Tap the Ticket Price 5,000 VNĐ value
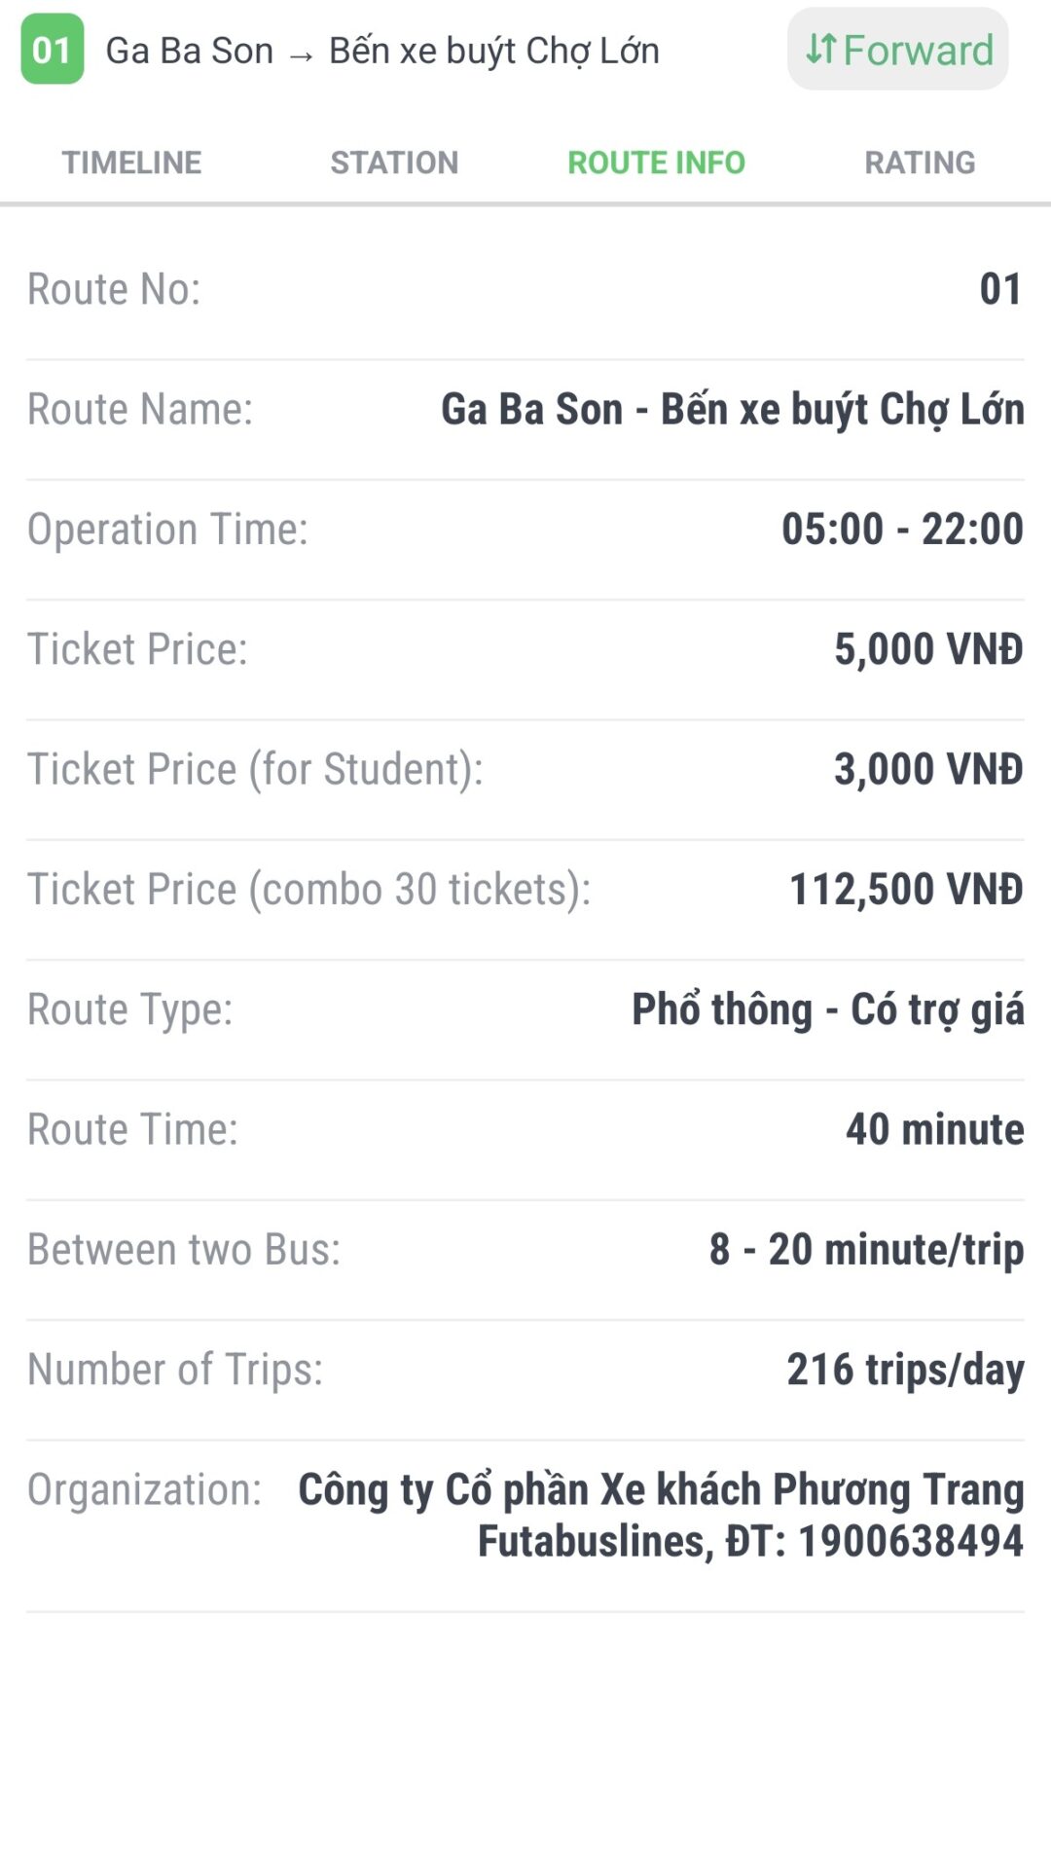1051x1869 pixels. (928, 649)
